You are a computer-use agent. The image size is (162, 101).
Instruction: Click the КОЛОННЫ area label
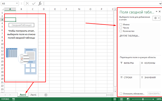tap(150, 63)
